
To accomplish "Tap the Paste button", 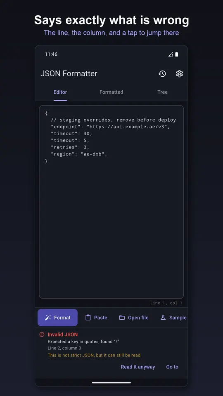I will click(96, 318).
